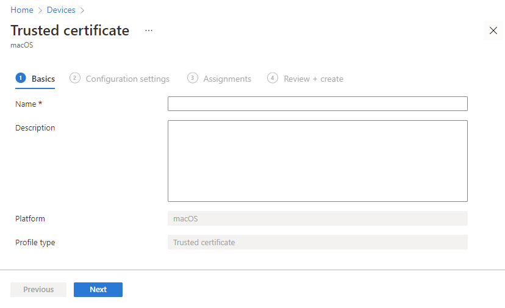Click the chevron between Home and Devices
This screenshot has height=308, width=505.
(x=40, y=10)
